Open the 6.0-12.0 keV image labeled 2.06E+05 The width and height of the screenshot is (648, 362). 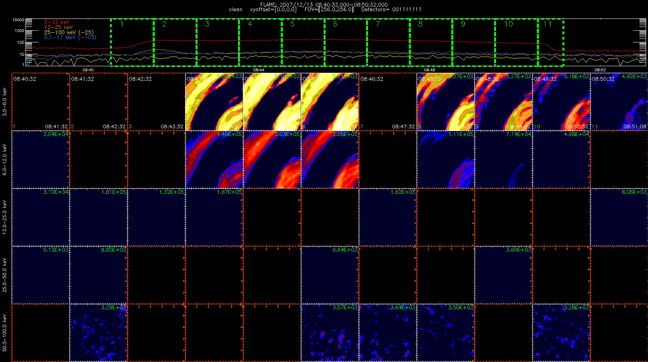(x=330, y=159)
